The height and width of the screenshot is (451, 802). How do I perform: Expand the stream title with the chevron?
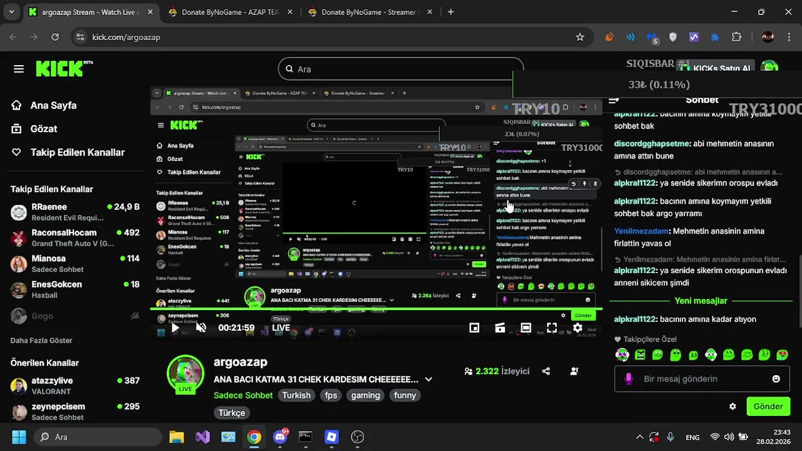[x=429, y=380]
